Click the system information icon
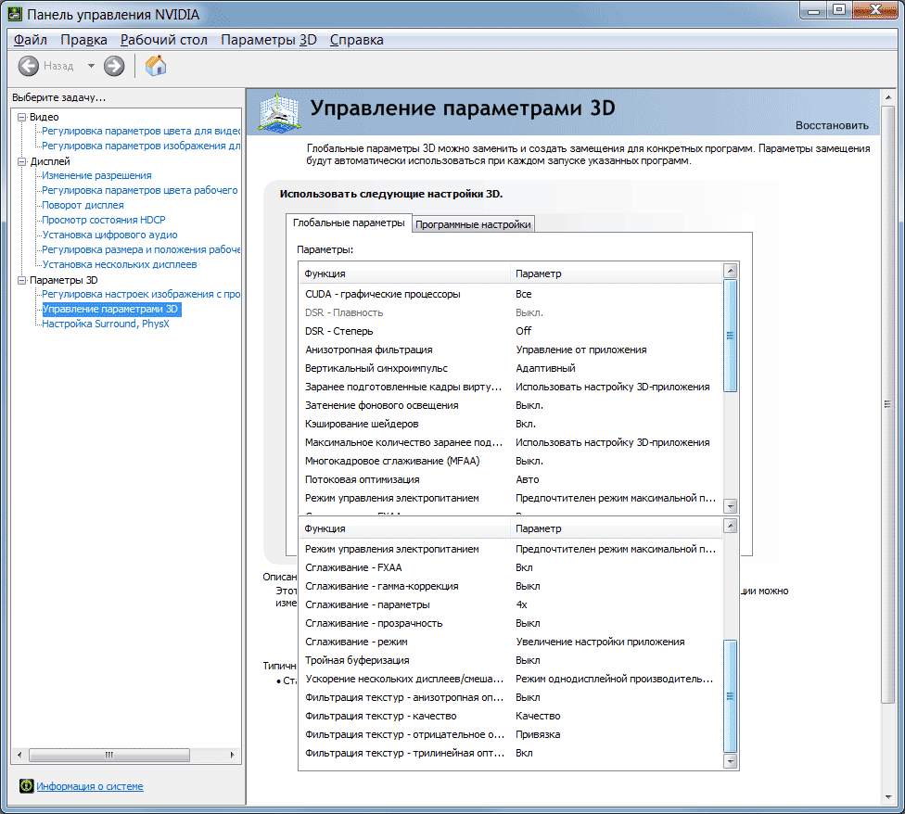This screenshot has height=814, width=905. coord(26,786)
